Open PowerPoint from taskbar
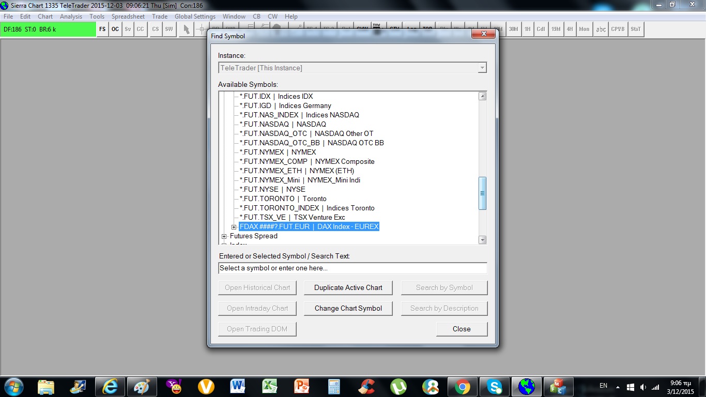This screenshot has width=706, height=397. (302, 386)
